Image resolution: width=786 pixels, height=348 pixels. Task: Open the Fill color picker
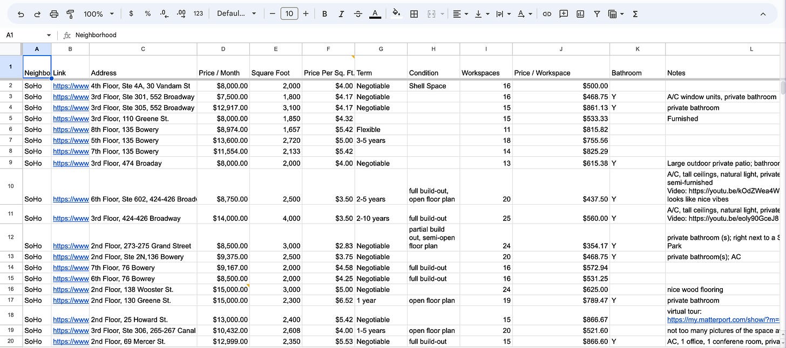coord(396,14)
